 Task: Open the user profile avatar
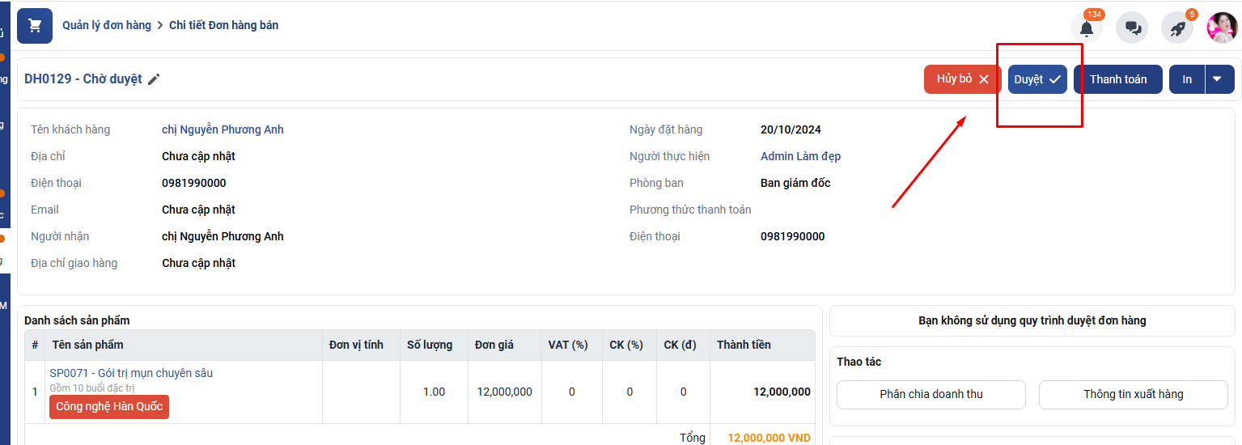[1222, 28]
